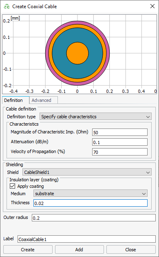Click the coating Thickness input field
This screenshot has height=257, width=159.
[x=91, y=203]
